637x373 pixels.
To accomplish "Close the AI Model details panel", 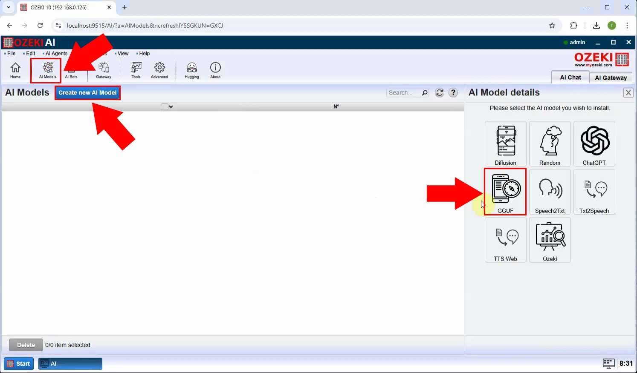I will point(628,93).
